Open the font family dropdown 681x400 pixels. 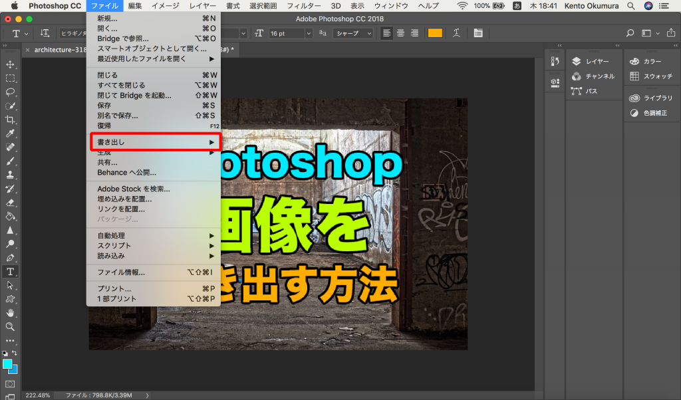72,33
